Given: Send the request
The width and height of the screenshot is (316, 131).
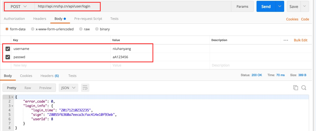Looking at the screenshot, I should coord(266,6).
